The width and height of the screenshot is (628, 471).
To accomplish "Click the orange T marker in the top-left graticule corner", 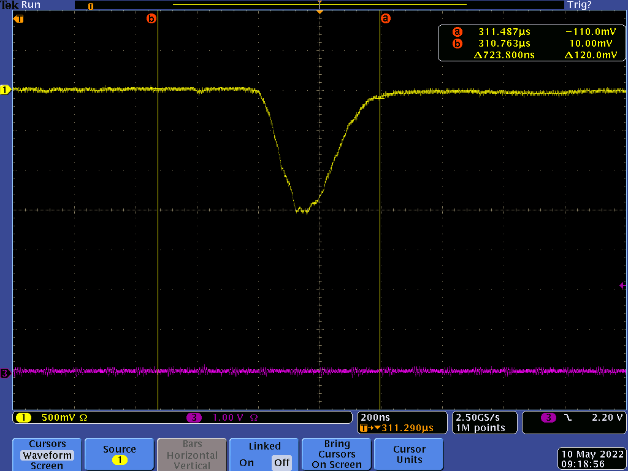I will click(19, 18).
